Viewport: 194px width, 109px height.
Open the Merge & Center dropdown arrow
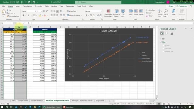[82, 15]
